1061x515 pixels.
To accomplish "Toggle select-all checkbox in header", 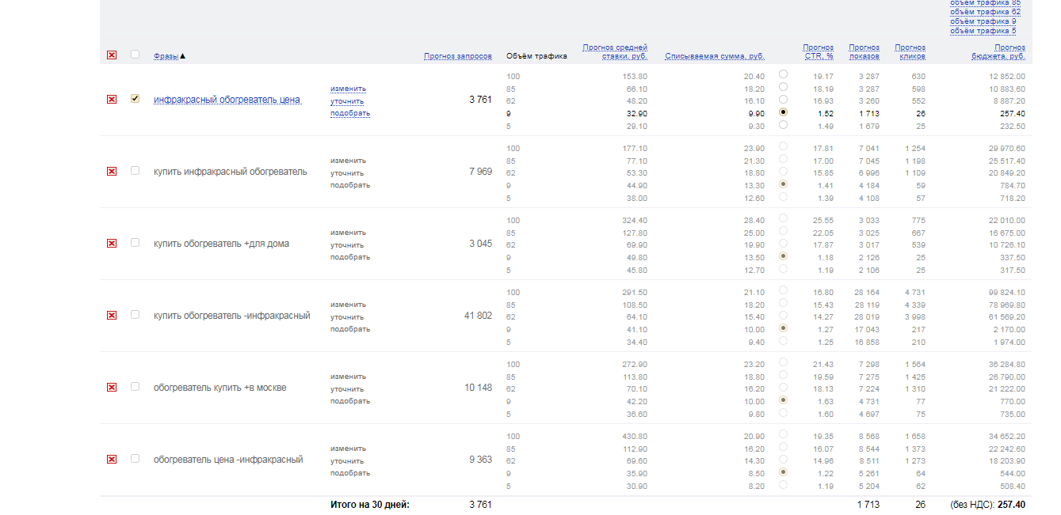I will 135,55.
